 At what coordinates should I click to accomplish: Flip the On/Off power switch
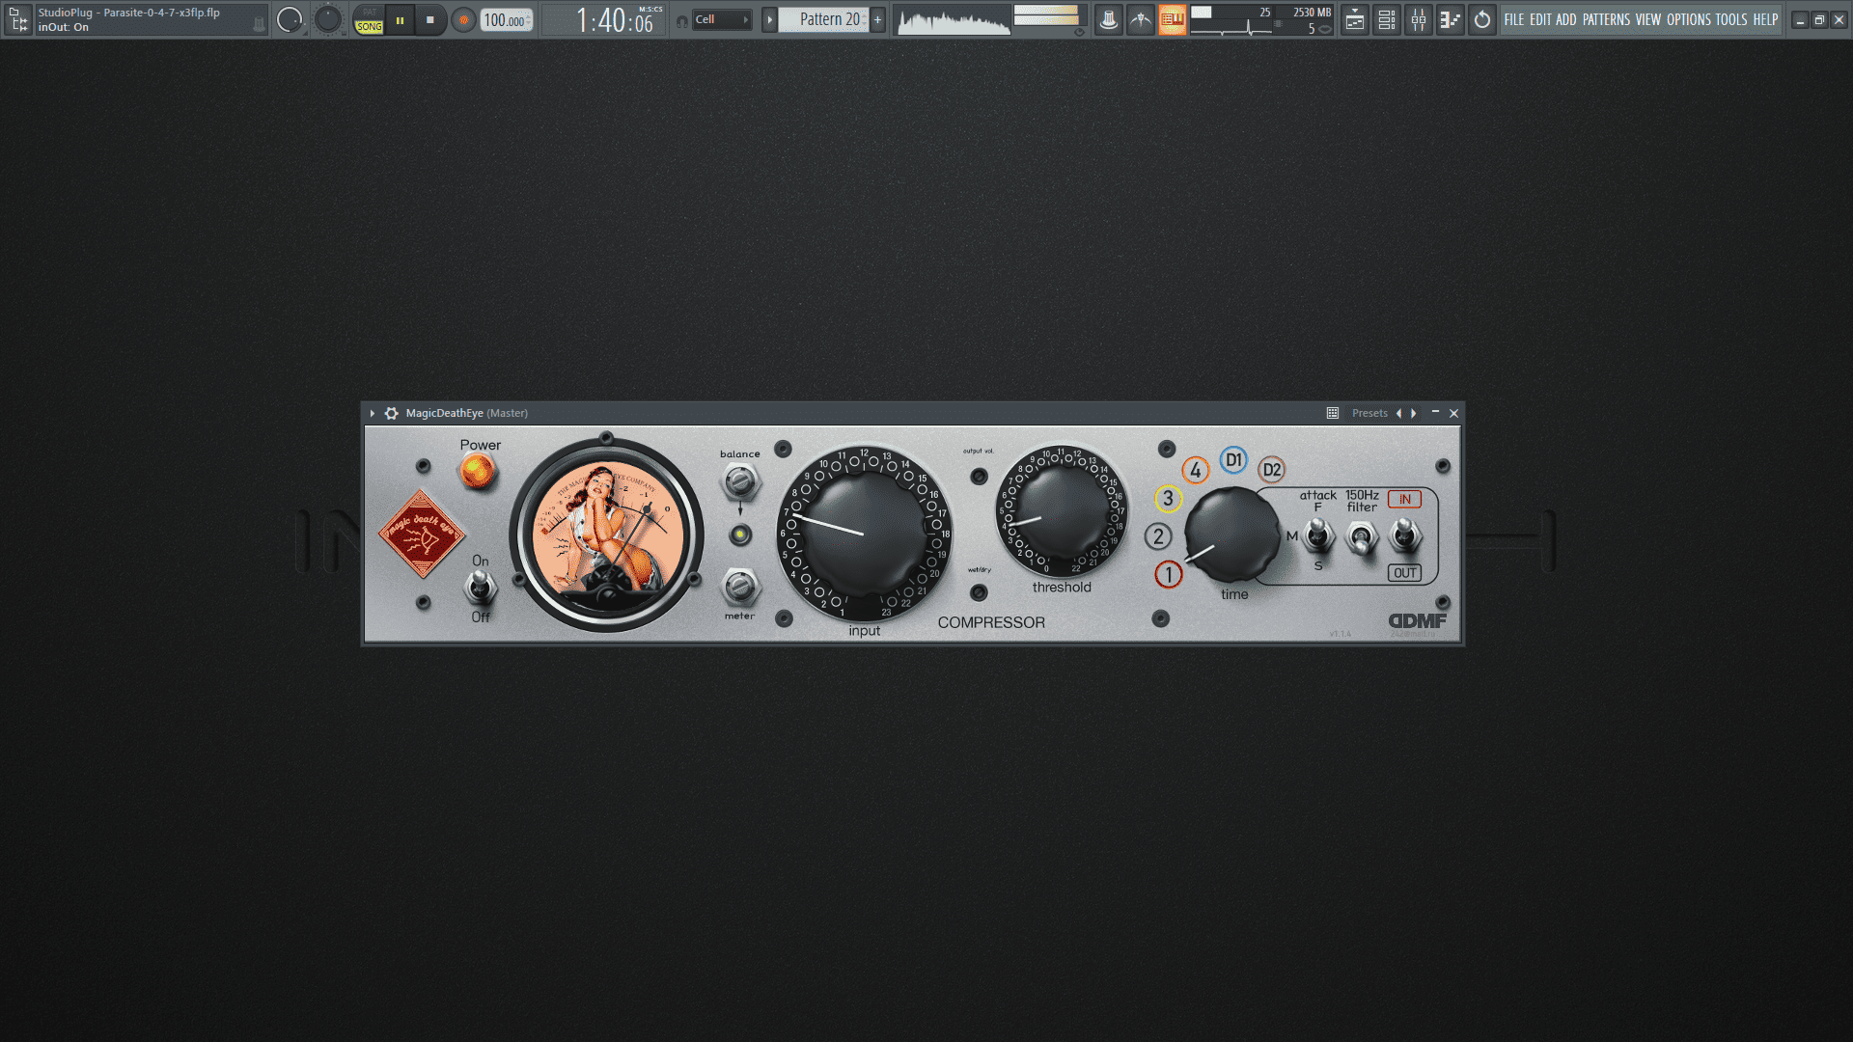(x=480, y=587)
